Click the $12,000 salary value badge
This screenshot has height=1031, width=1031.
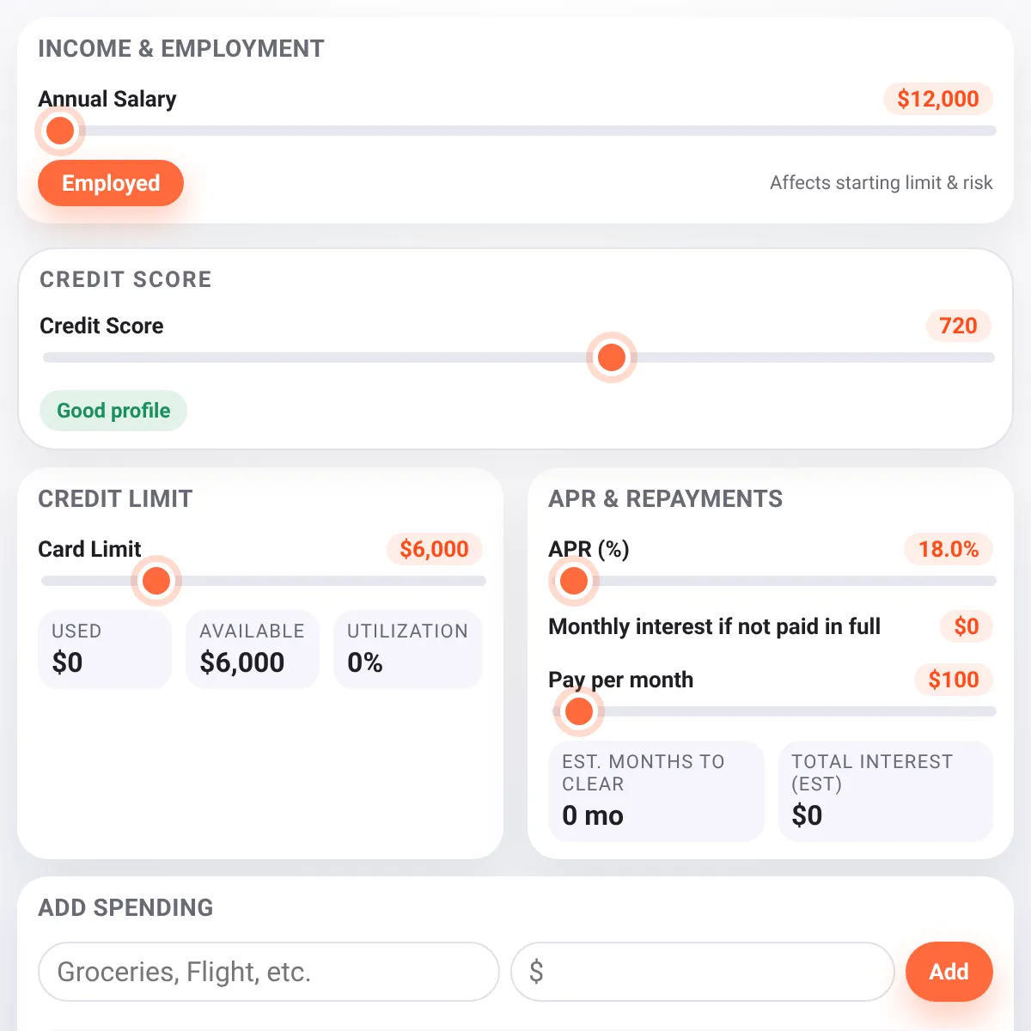pyautogui.click(x=938, y=99)
